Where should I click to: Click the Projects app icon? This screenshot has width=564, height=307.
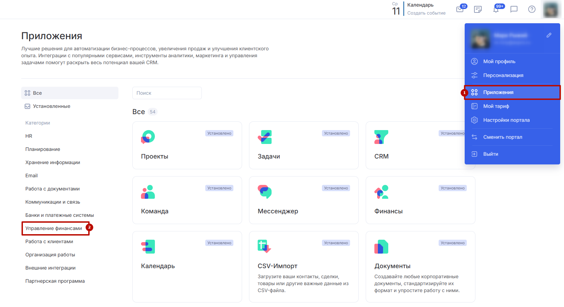coord(148,137)
